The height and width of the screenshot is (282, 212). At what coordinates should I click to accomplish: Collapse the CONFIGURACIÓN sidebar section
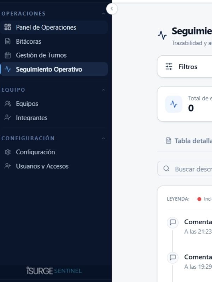(103, 138)
